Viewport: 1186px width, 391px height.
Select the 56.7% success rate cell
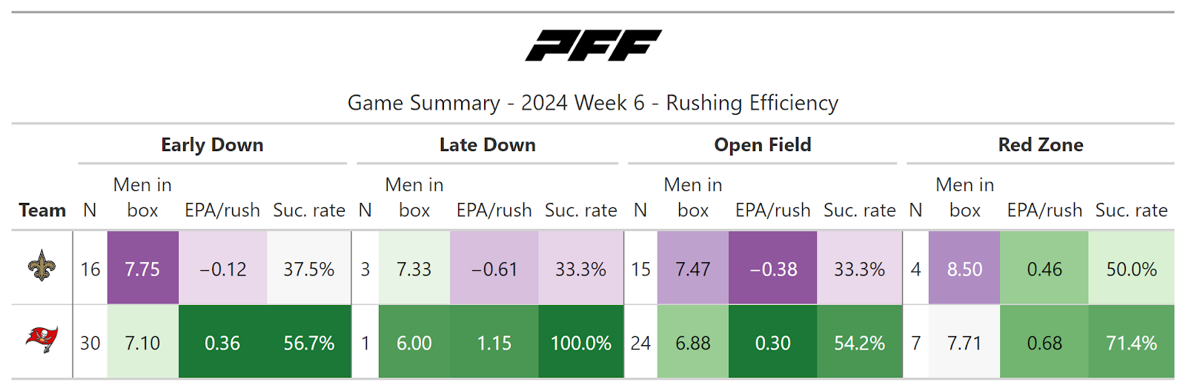pyautogui.click(x=308, y=343)
